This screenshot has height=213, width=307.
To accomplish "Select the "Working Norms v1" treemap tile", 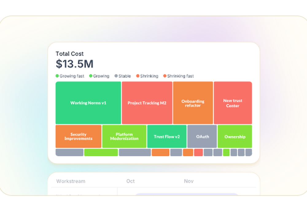I will coord(88,103).
